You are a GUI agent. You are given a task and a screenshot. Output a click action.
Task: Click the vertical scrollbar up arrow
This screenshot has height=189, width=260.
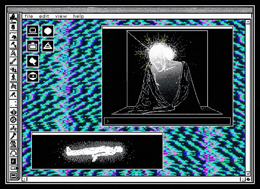tap(248, 22)
